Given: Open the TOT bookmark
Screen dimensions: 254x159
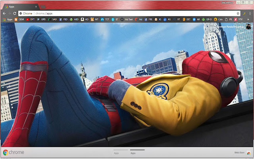Looking at the screenshot, I should coord(105,19).
